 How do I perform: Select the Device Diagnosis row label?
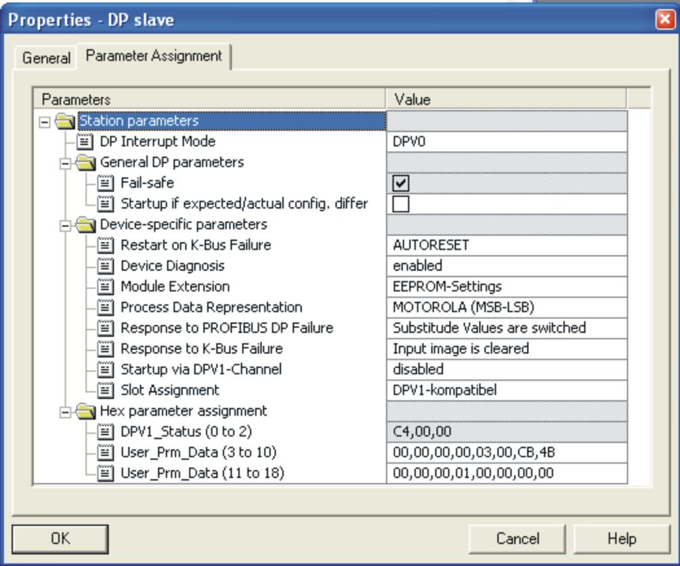[x=173, y=266]
